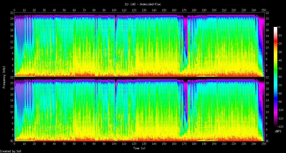This screenshot has width=286, height=153.
Task: Select the 250 s tick on the bottom time axis
Action: [263, 144]
